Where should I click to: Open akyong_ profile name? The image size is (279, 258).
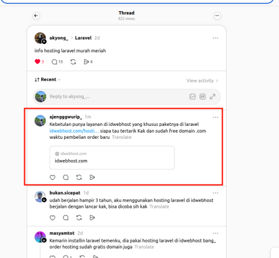point(59,38)
